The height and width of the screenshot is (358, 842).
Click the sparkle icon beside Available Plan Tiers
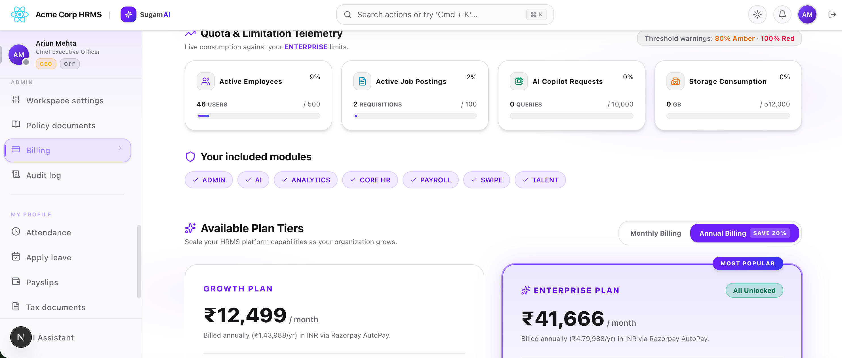190,228
